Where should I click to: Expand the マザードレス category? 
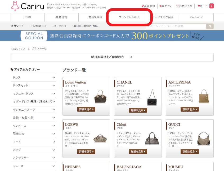pyautogui.click(x=33, y=102)
